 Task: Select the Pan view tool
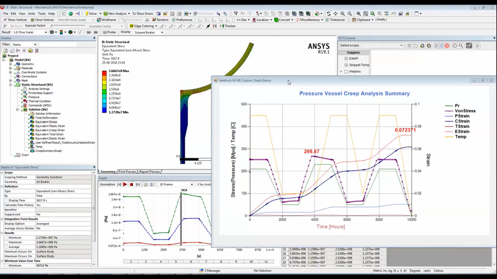click(x=335, y=14)
